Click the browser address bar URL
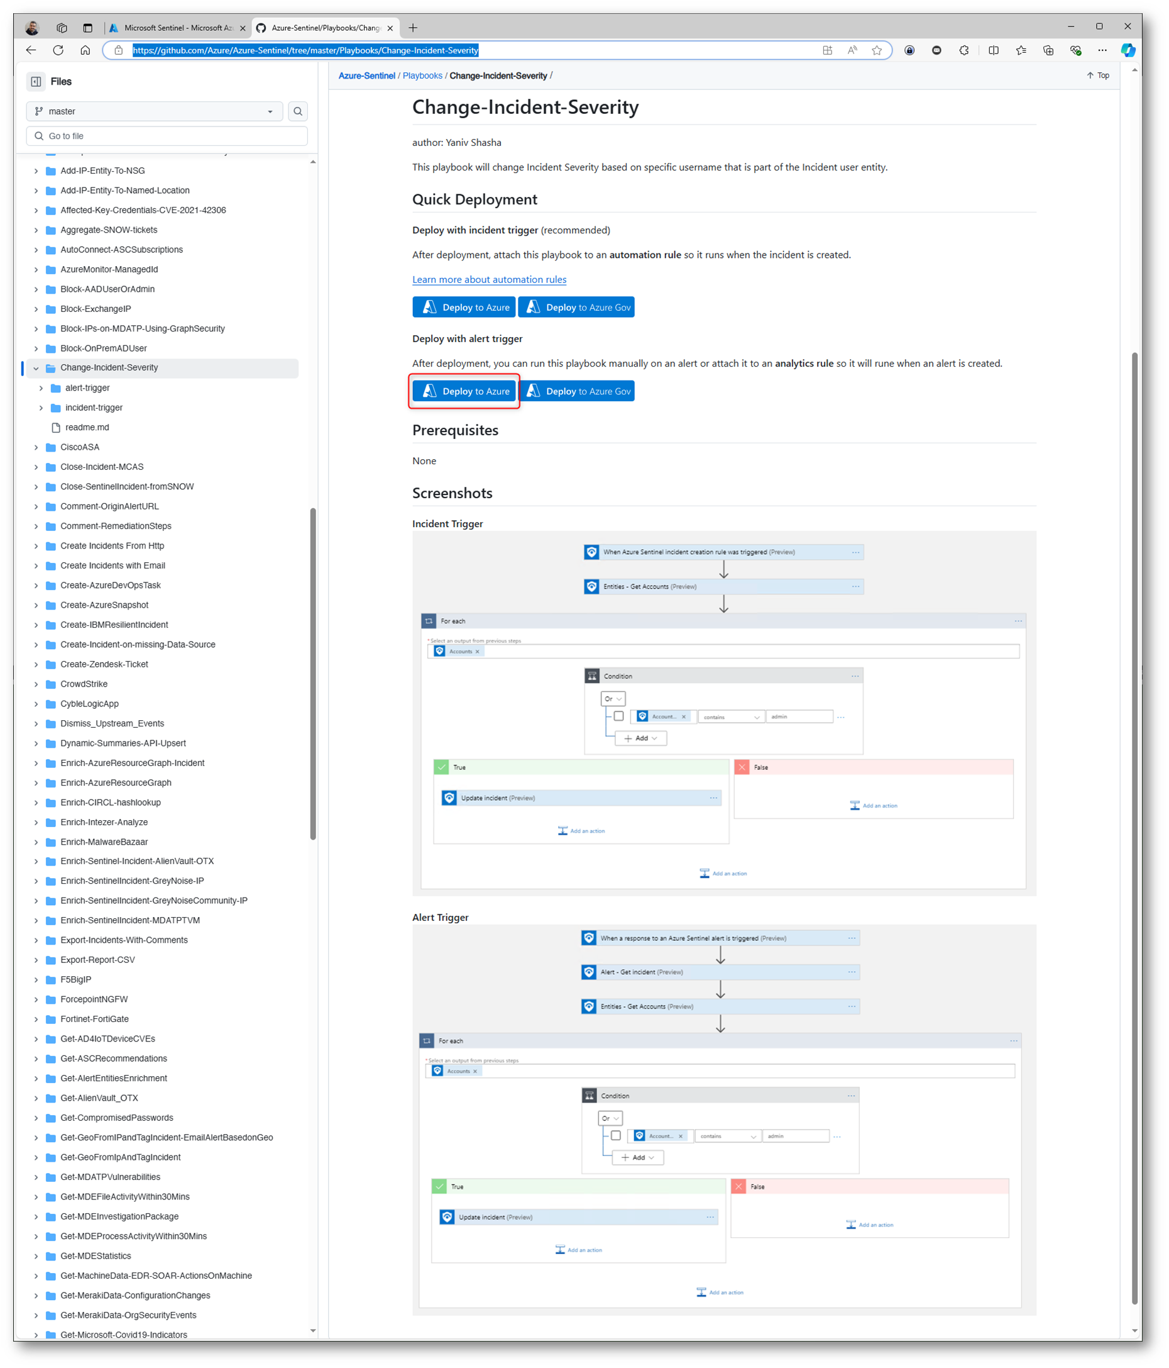 tap(305, 50)
